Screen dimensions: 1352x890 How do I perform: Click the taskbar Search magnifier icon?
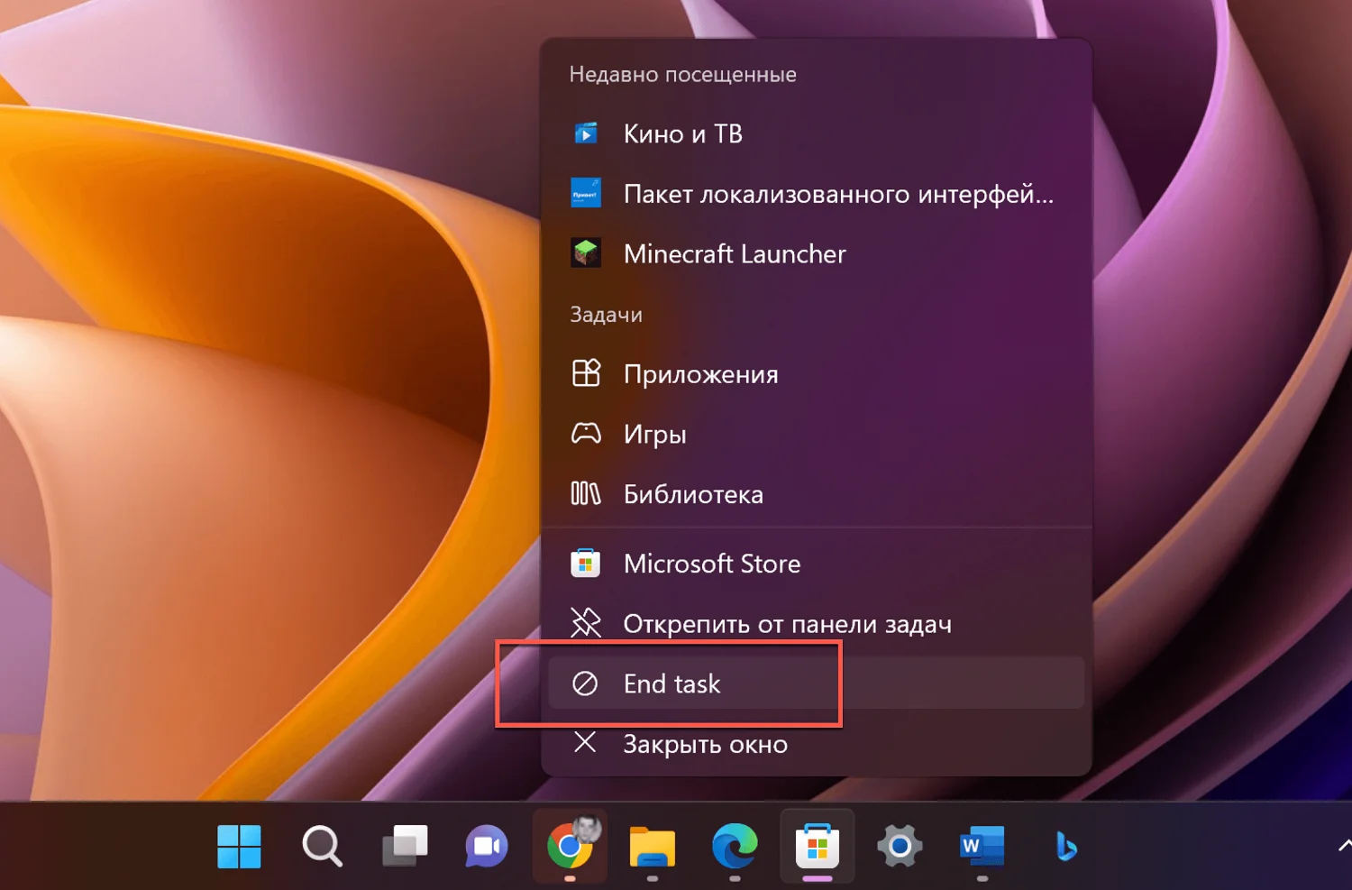coord(322,847)
